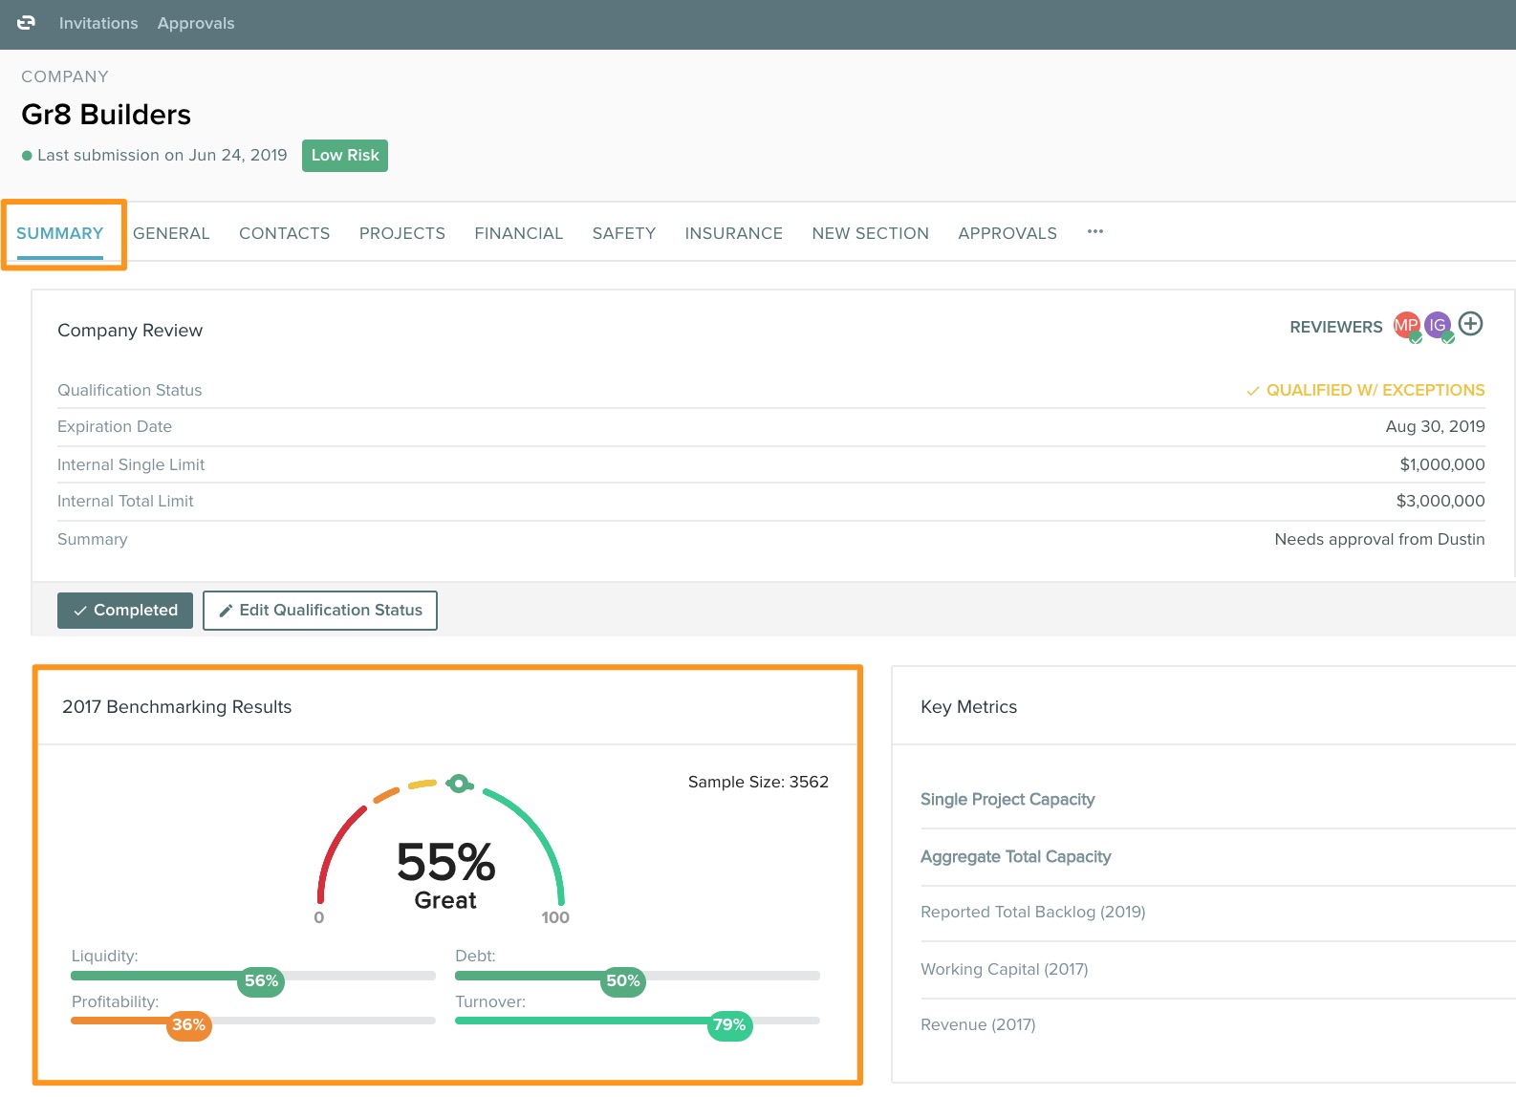Click Edit Qualification Status button
1516x1097 pixels.
[x=320, y=611]
